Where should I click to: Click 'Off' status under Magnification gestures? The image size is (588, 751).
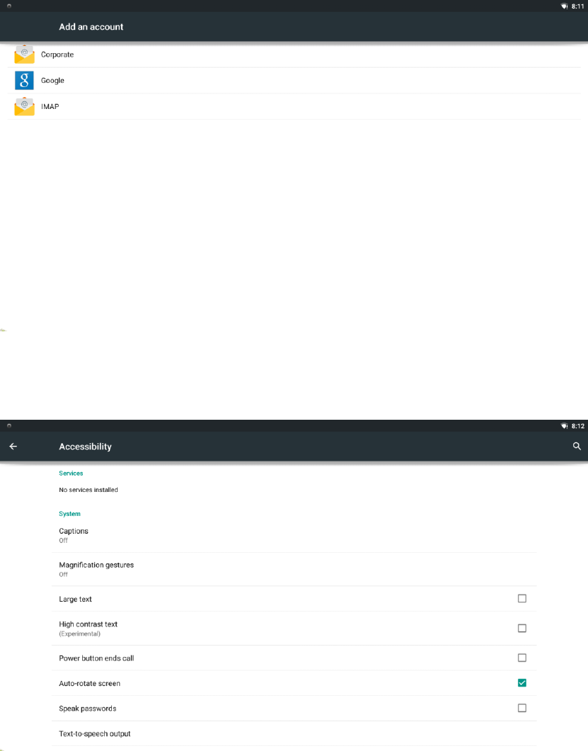63,574
